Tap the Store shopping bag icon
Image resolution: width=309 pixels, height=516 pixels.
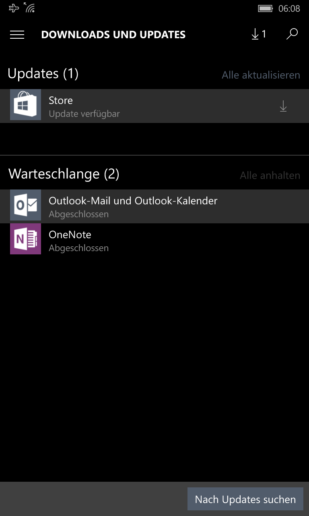click(25, 105)
